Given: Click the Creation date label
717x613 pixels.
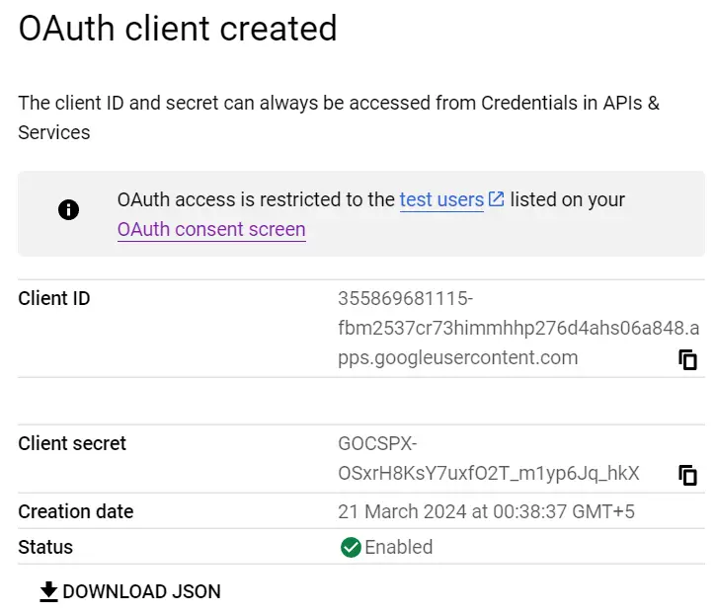Looking at the screenshot, I should coord(76,511).
